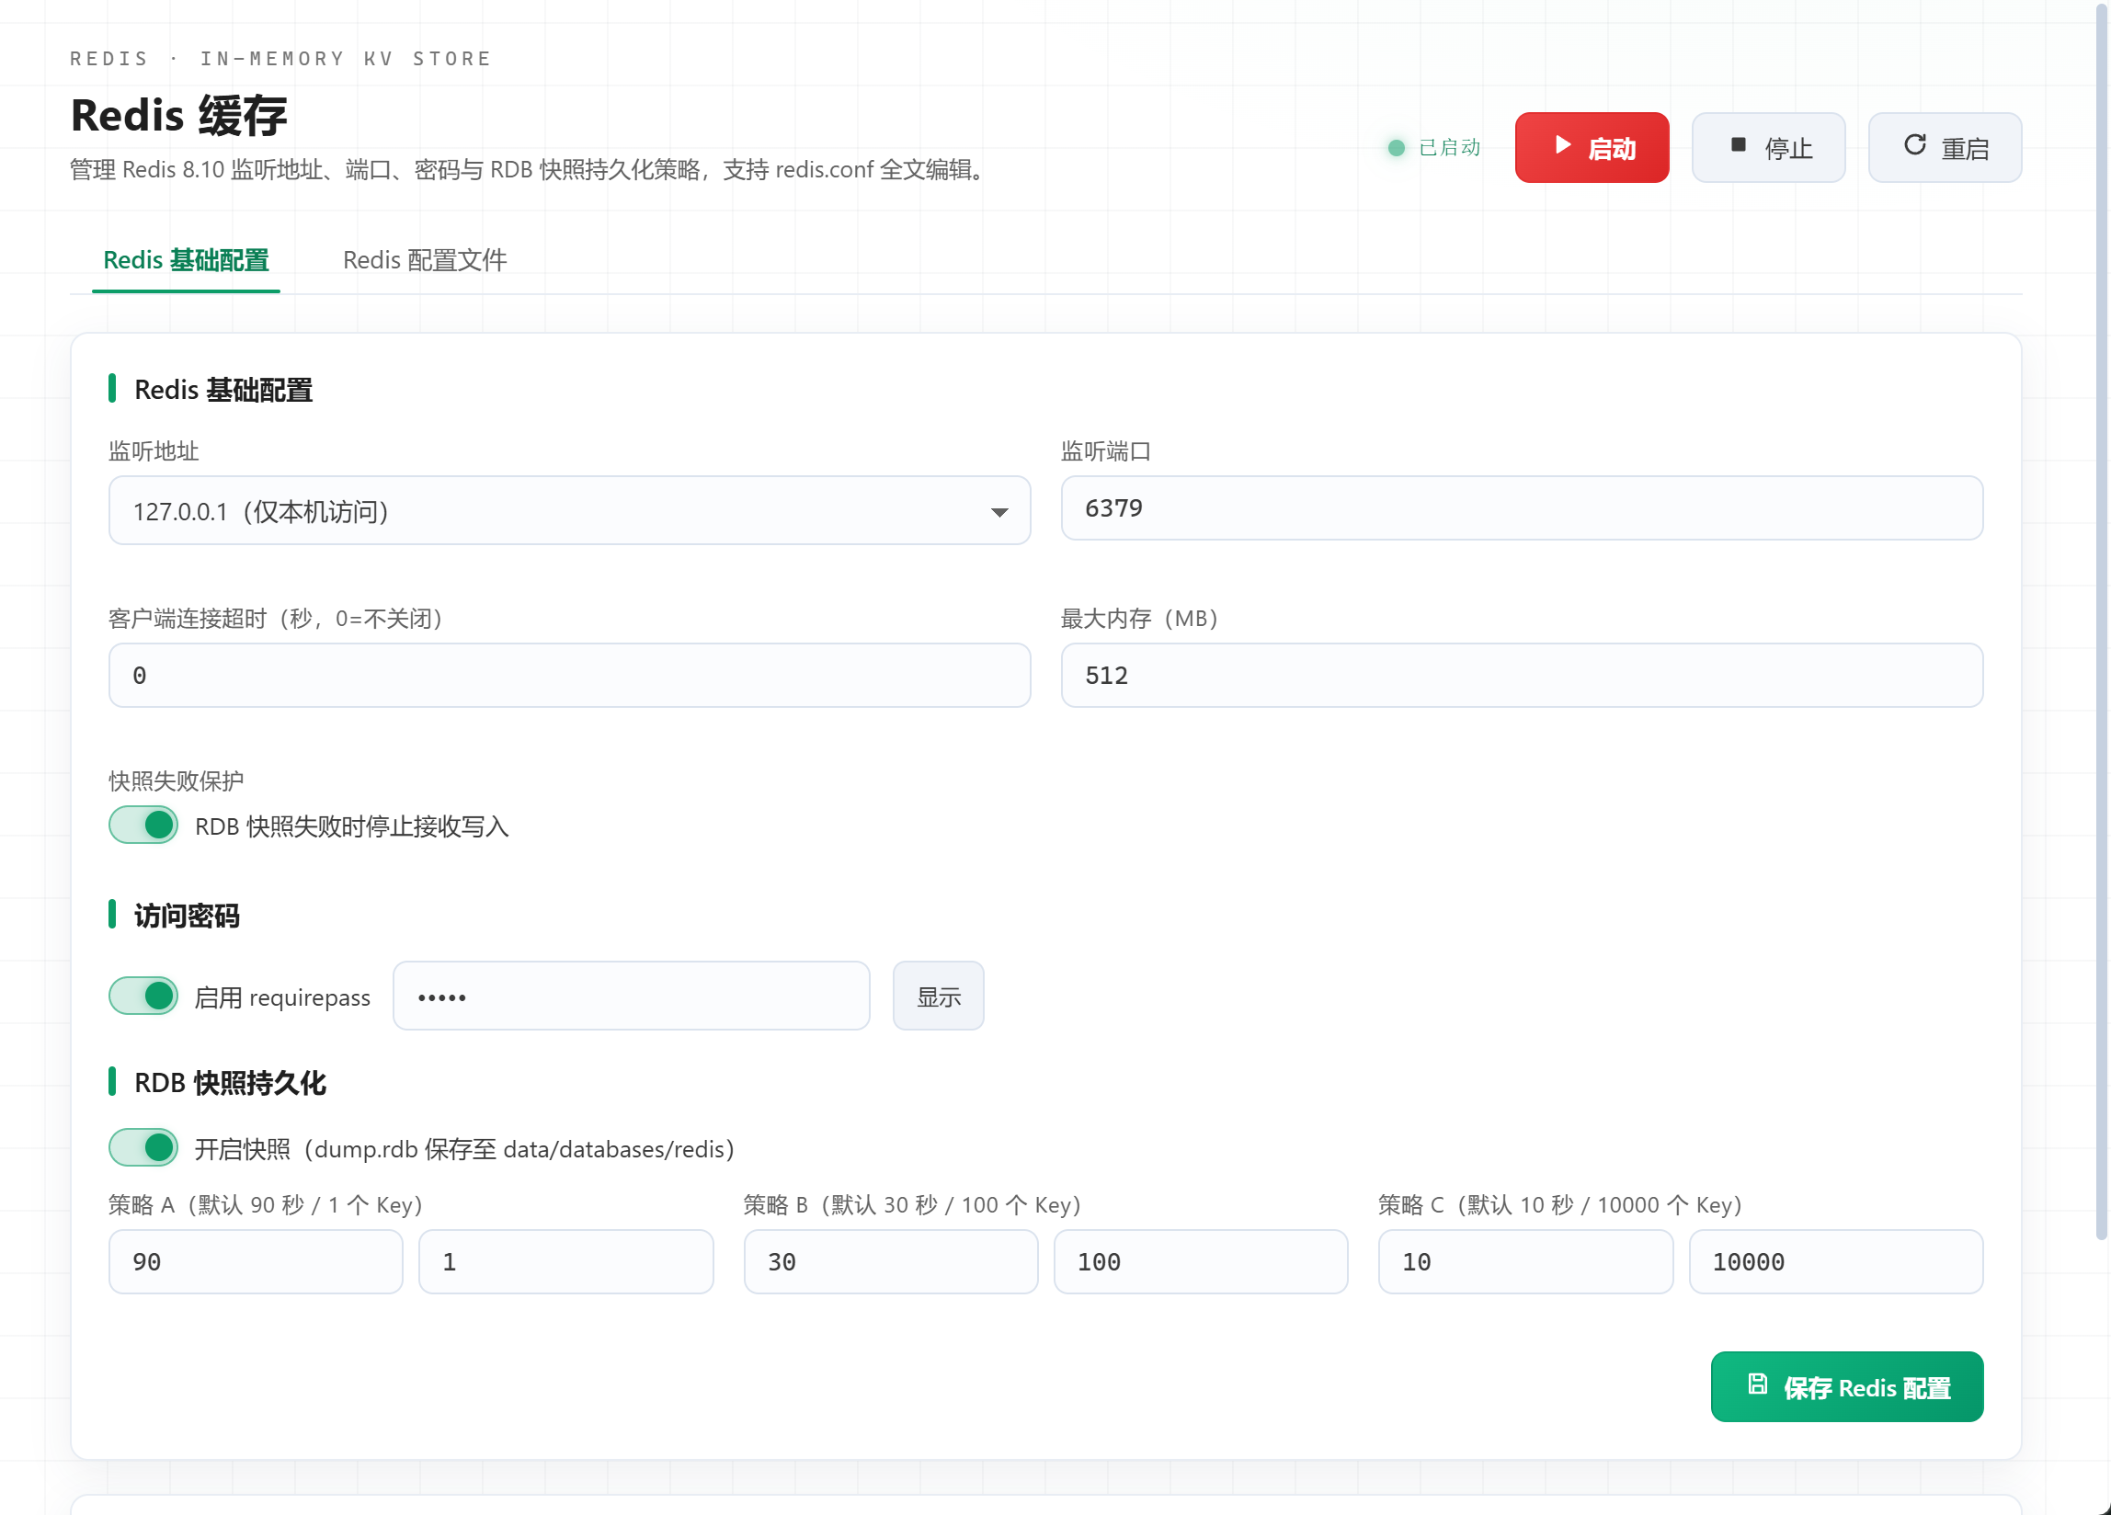Toggle the 启用 requirepass switch
This screenshot has width=2111, height=1515.
143,997
